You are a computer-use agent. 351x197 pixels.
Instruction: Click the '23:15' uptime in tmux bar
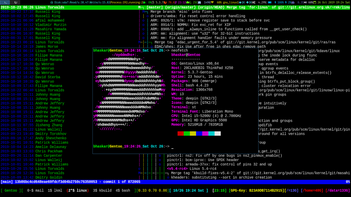(219, 191)
